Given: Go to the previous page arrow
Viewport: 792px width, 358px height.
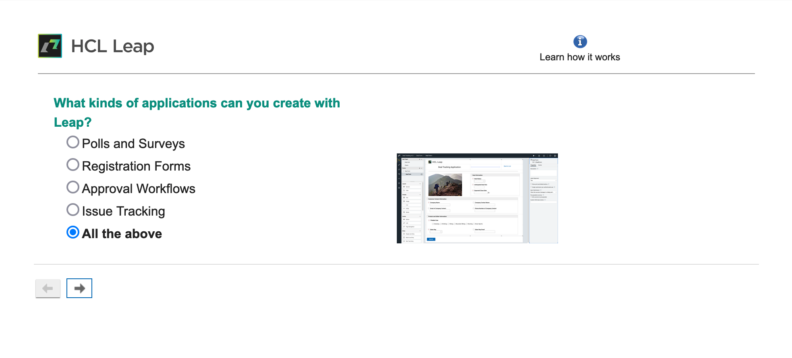Looking at the screenshot, I should tap(48, 288).
